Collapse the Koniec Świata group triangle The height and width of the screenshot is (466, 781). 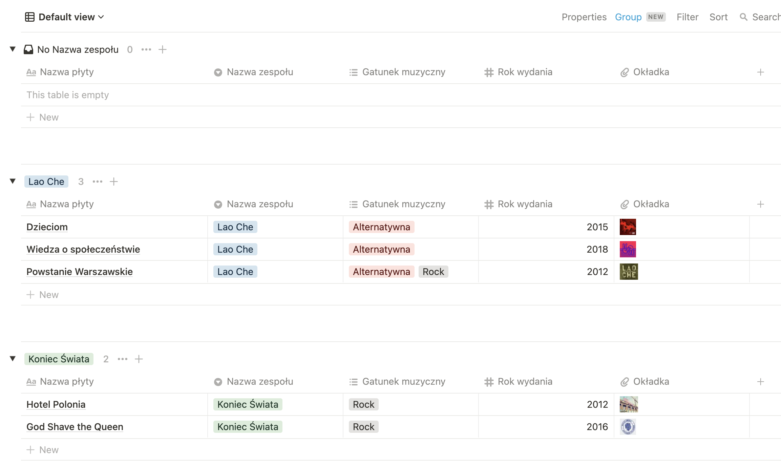coord(13,359)
